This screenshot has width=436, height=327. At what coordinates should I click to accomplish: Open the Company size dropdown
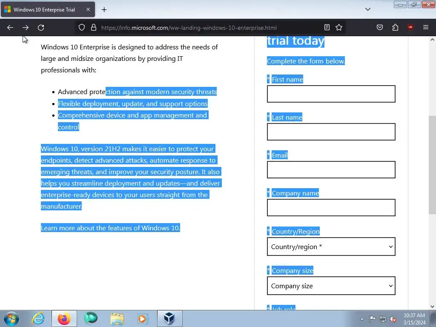click(x=331, y=286)
